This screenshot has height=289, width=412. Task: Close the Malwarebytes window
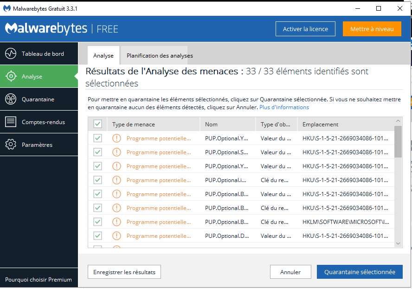pyautogui.click(x=400, y=8)
